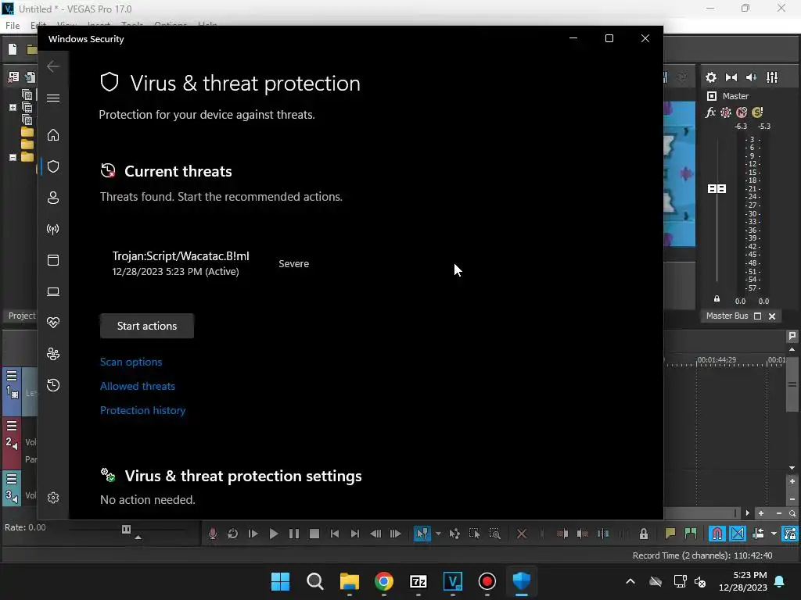801x600 pixels.
Task: Open Home in Windows Security sidebar
Action: (x=53, y=135)
